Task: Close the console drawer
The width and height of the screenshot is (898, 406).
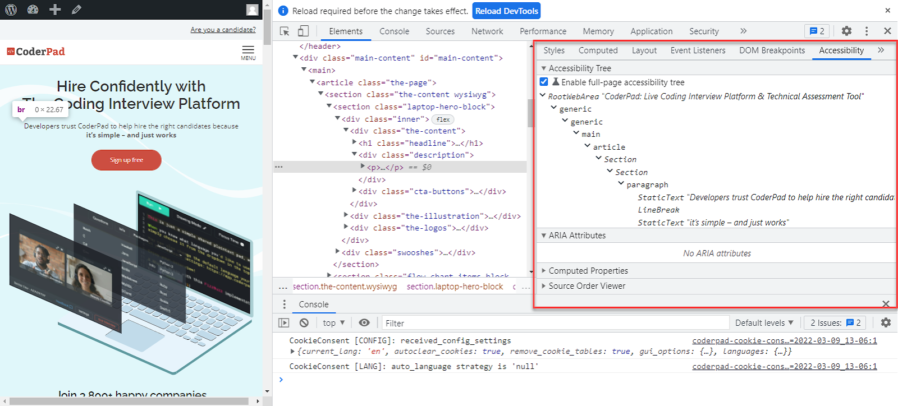Action: coord(886,304)
